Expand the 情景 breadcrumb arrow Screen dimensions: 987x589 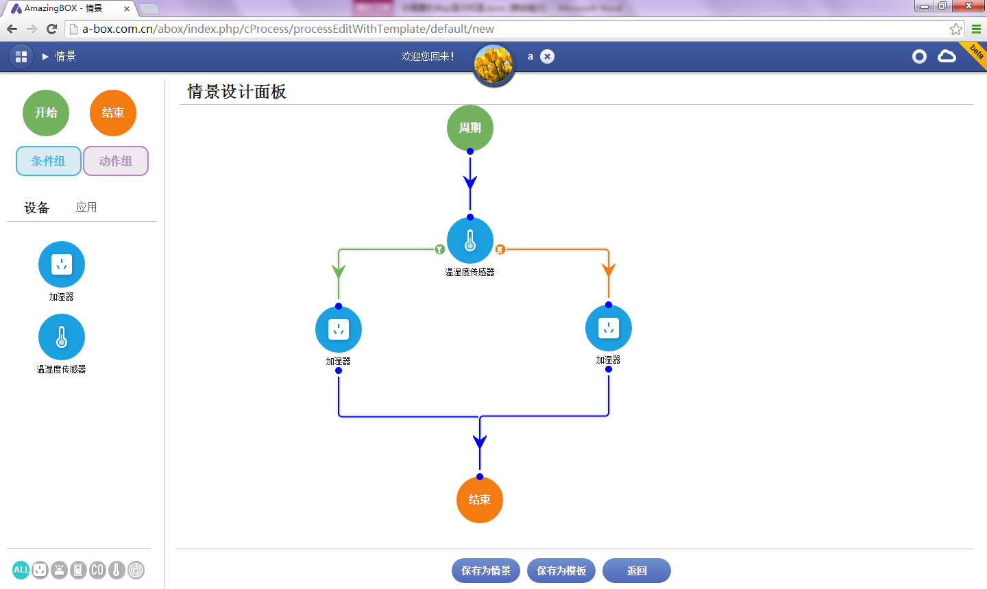pyautogui.click(x=45, y=57)
